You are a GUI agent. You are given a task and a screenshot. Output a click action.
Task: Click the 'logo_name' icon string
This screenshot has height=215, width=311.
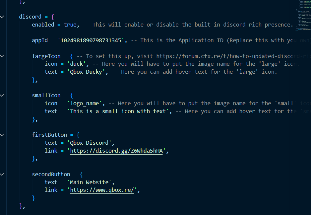tap(84, 104)
